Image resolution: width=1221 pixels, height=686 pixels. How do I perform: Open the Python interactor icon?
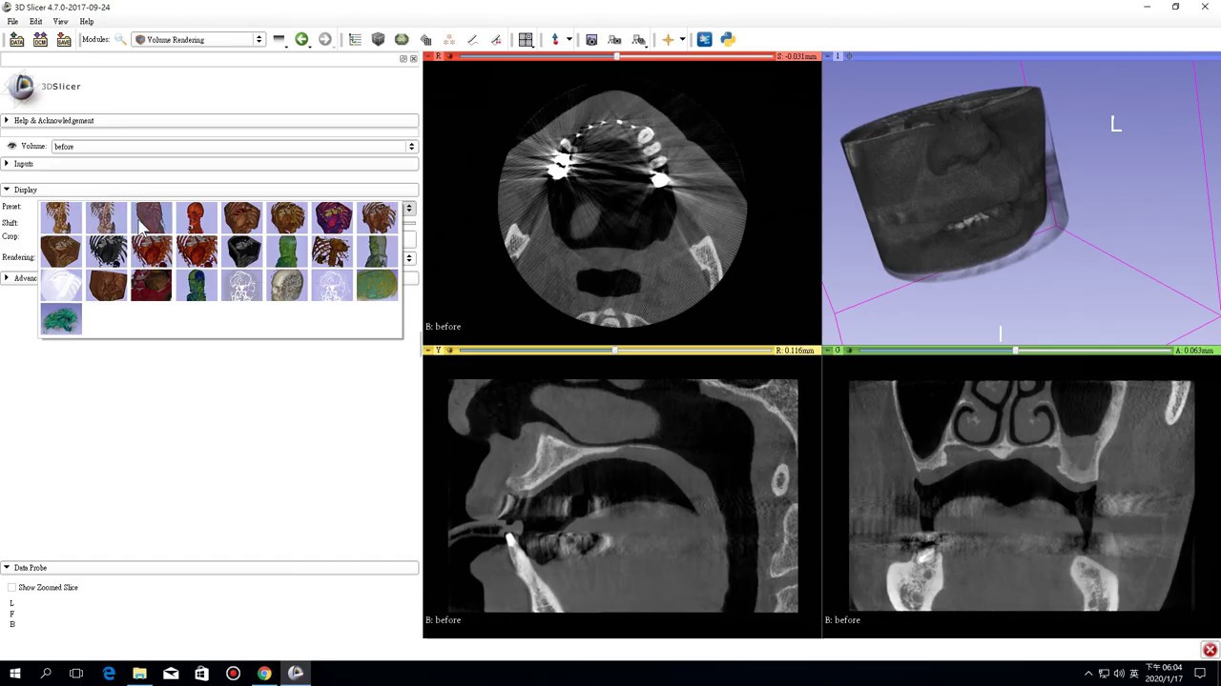[728, 39]
